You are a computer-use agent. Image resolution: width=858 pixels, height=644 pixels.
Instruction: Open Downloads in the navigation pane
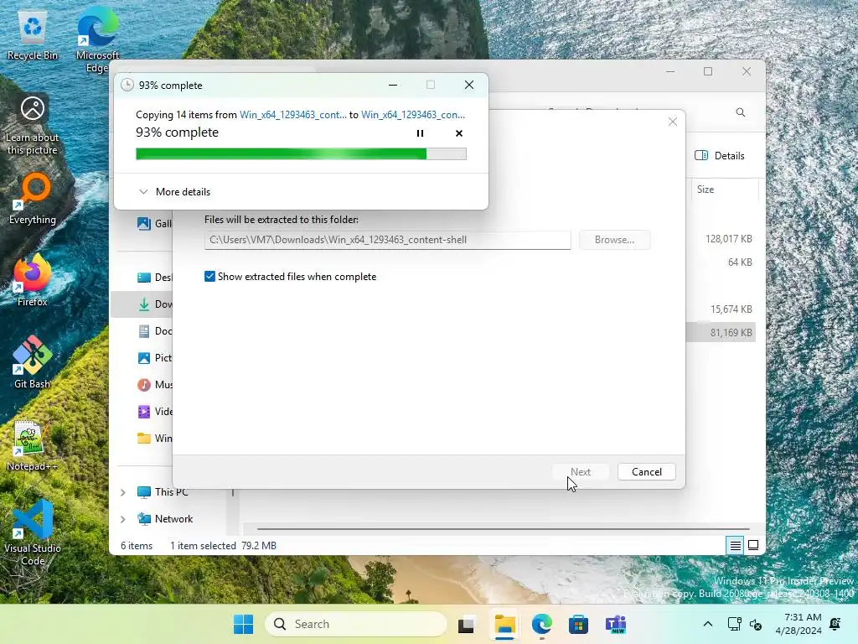point(154,304)
